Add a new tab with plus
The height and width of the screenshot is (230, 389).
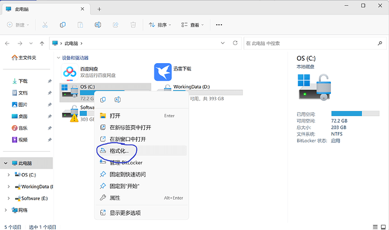coord(99,9)
